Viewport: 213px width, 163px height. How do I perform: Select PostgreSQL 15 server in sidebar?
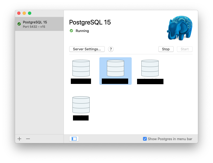click(x=39, y=24)
